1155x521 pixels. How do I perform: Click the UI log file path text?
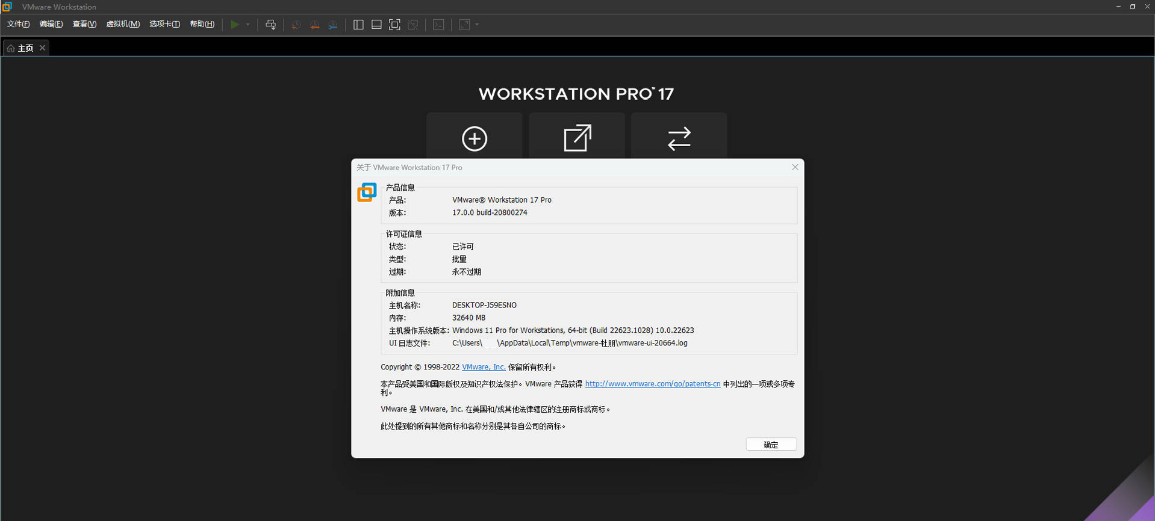(x=570, y=343)
